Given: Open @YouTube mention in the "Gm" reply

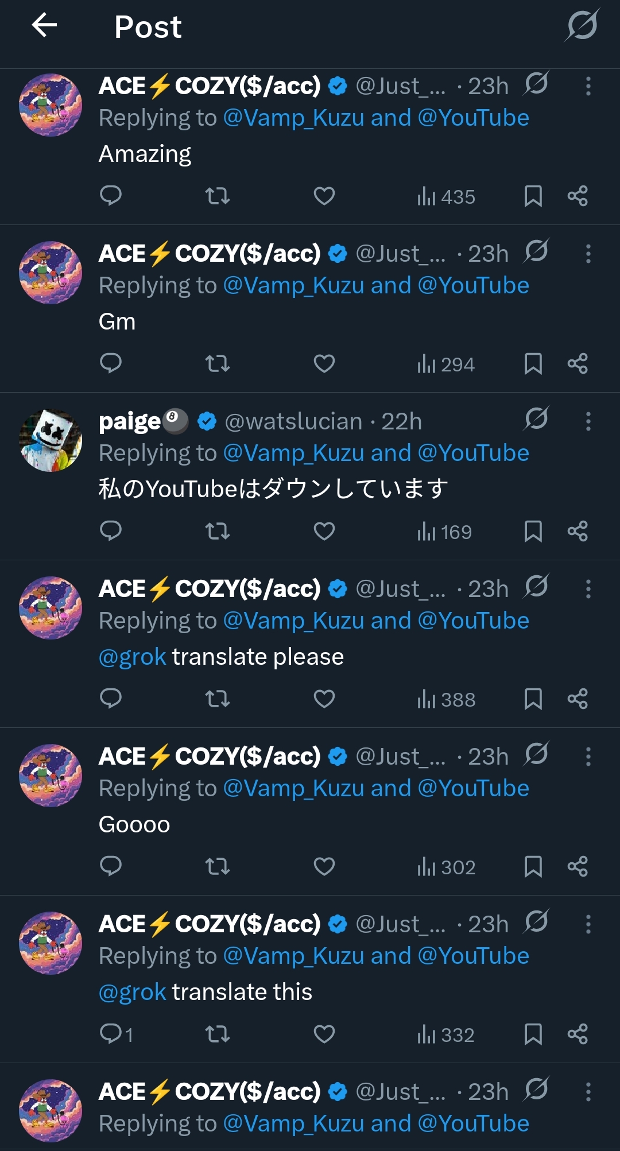Looking at the screenshot, I should tap(474, 285).
